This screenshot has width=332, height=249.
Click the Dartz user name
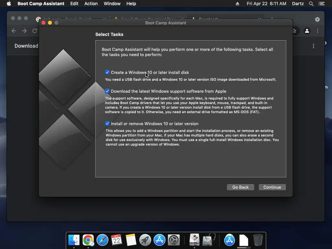pos(298,4)
